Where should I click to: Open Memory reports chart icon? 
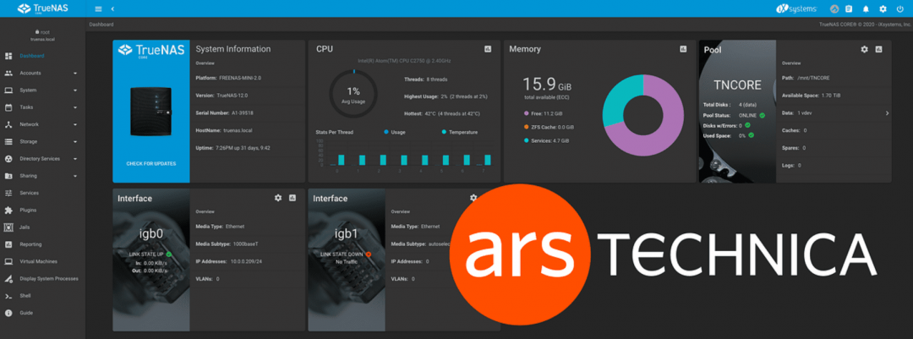(x=683, y=49)
